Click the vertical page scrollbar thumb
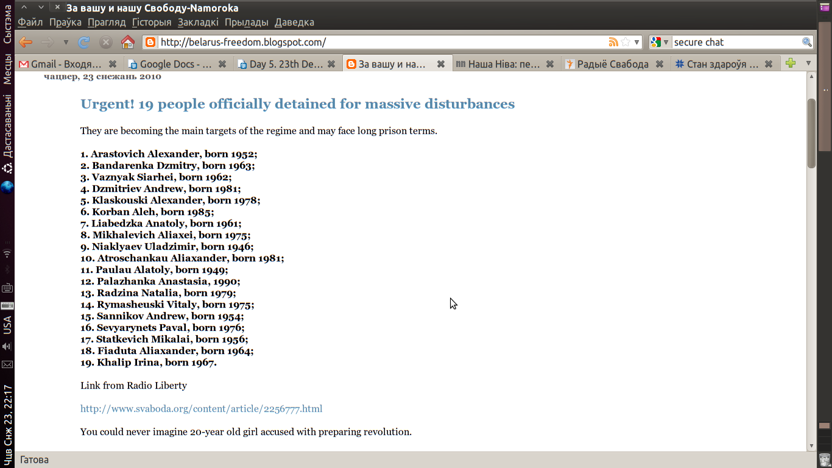 [x=811, y=133]
